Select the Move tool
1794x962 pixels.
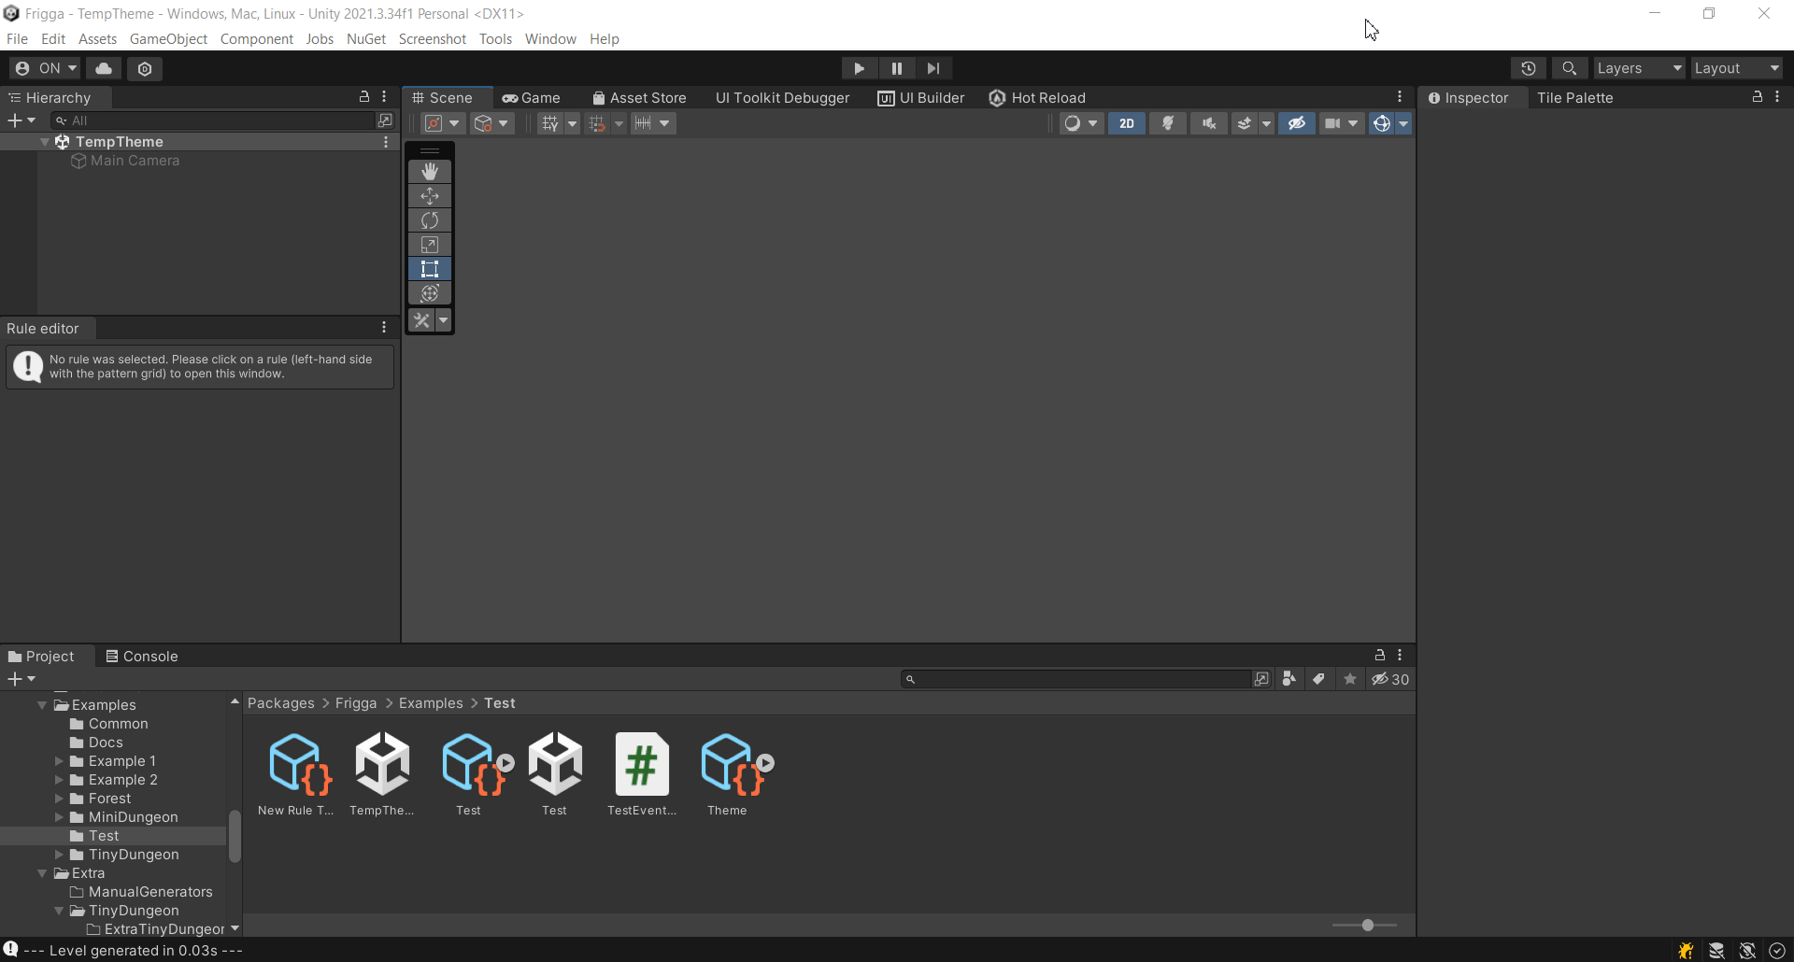(430, 196)
